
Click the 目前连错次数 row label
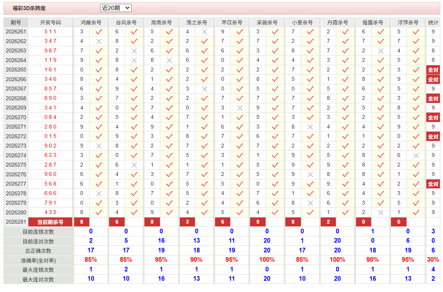pos(38,232)
